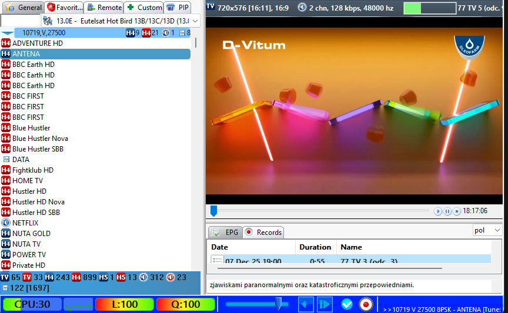The width and height of the screenshot is (508, 313).
Task: Click the list icon in the EPG row
Action: pos(217,260)
